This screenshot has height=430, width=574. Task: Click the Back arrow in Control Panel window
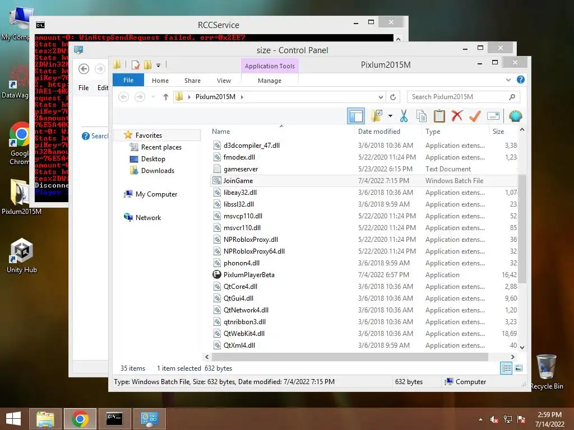(84, 69)
